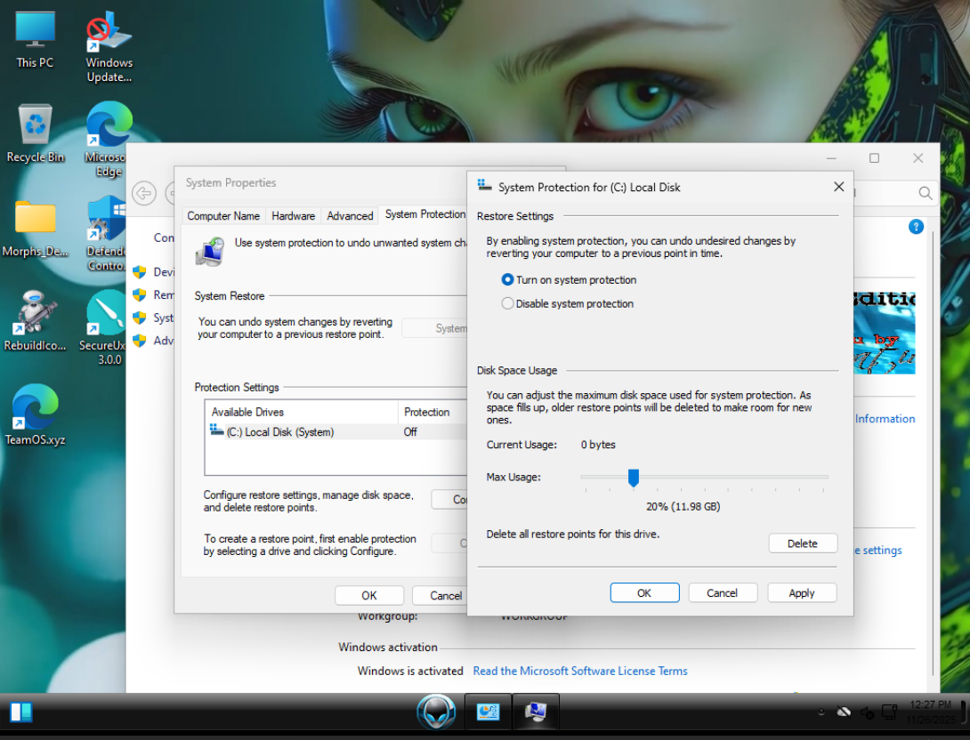
Task: Select the (C:) Local Disk (System) drive row
Action: pyautogui.click(x=279, y=432)
